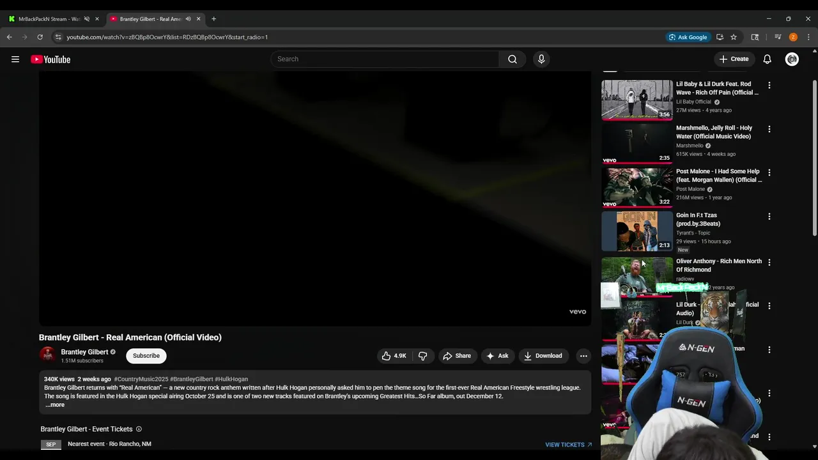The image size is (818, 460).
Task: Open Chrome three-dot menu
Action: click(x=808, y=37)
